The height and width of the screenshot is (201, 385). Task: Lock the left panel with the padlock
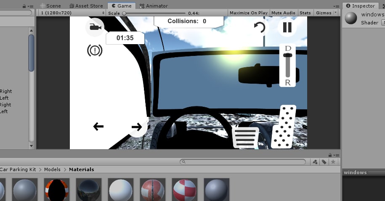pyautogui.click(x=24, y=6)
